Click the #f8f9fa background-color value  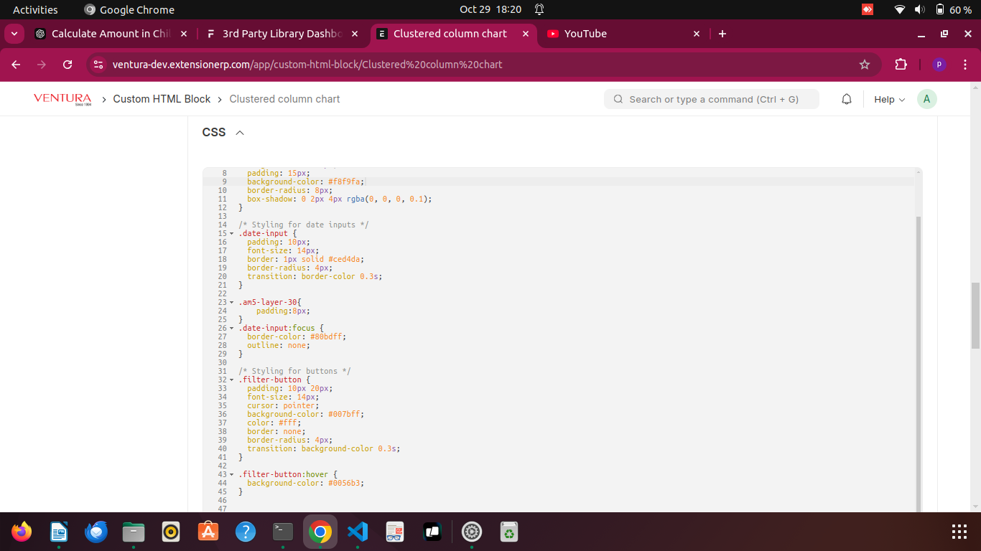(x=344, y=182)
